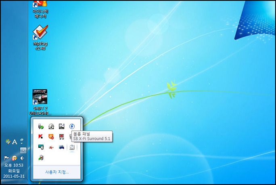This screenshot has height=185, width=276.
Task: Open the 사용자 지정... customize link
Action: click(57, 172)
